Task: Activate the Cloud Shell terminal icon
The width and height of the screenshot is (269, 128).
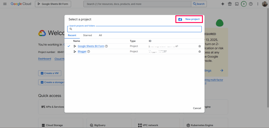Action: (237, 4)
